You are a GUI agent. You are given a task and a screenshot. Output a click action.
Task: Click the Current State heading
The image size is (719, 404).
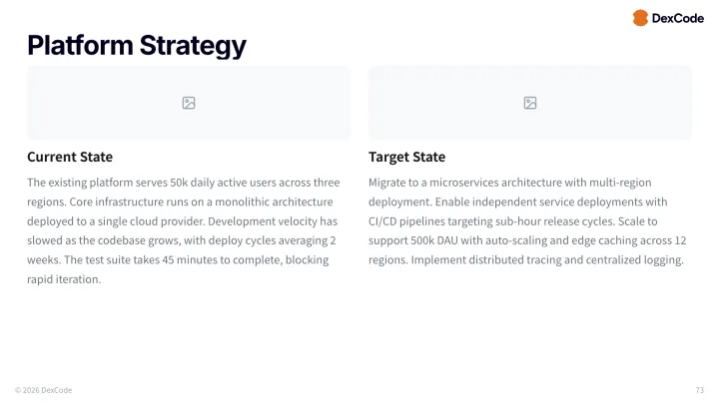click(70, 157)
